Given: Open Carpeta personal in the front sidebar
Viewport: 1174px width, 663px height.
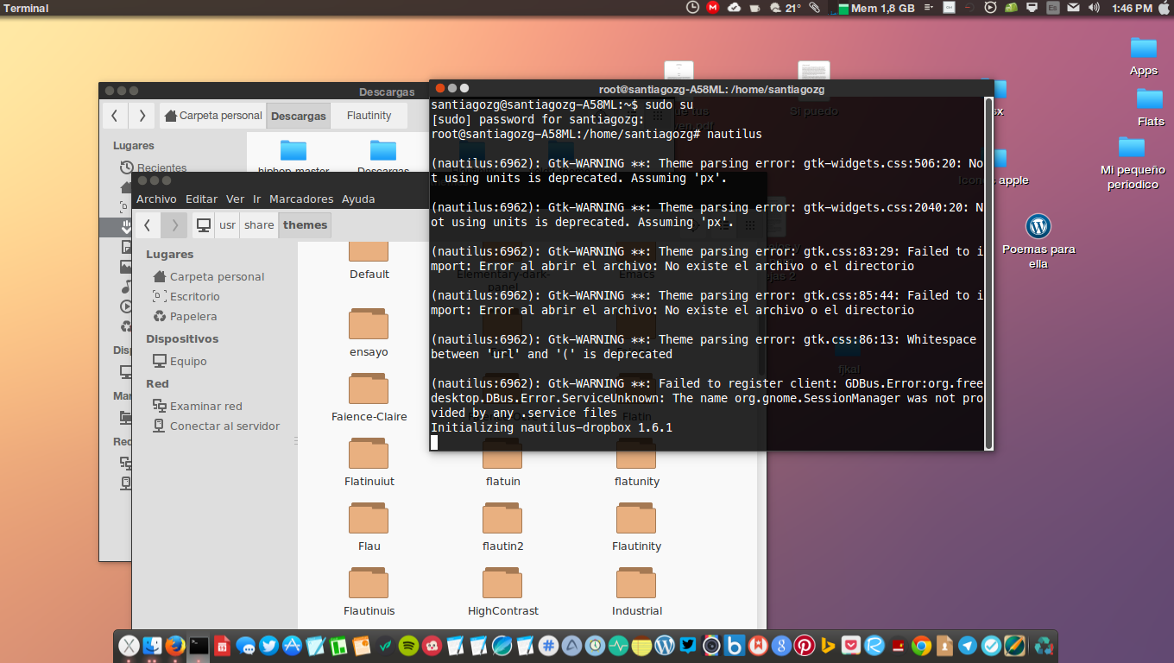Looking at the screenshot, I should click(209, 276).
